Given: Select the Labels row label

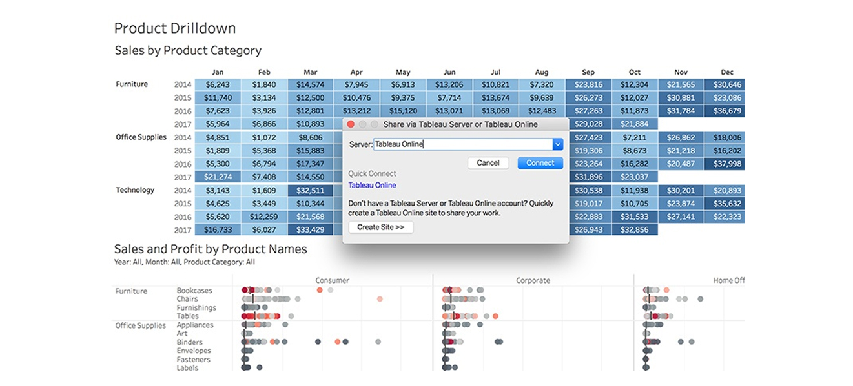Looking at the screenshot, I should click(x=187, y=368).
